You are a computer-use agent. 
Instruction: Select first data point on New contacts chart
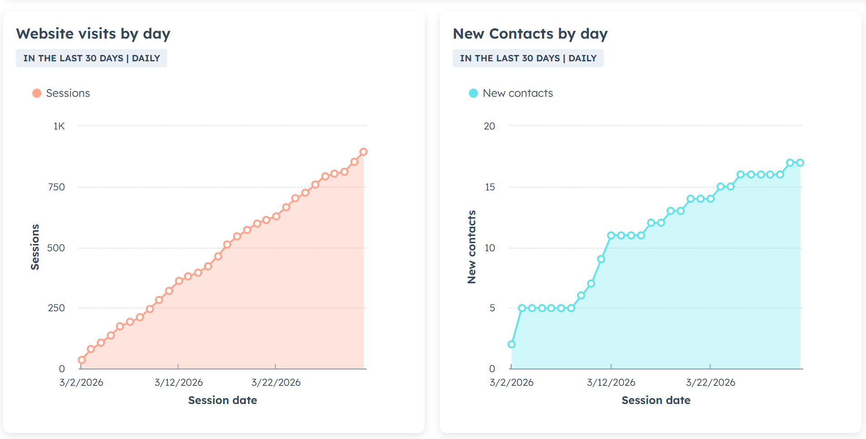coord(512,344)
